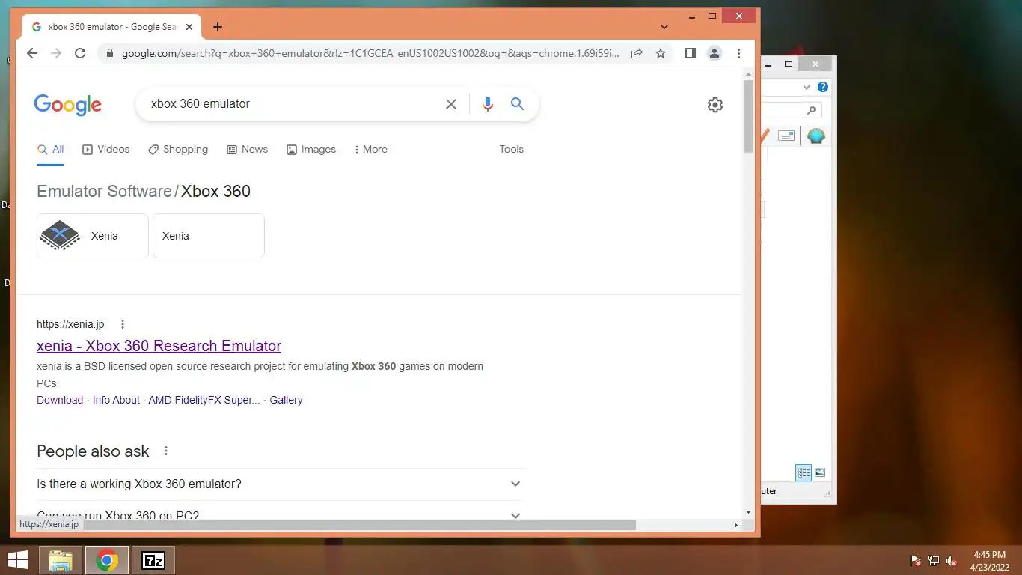Switch background window to large thumbnails view
The image size is (1022, 575).
coord(820,472)
